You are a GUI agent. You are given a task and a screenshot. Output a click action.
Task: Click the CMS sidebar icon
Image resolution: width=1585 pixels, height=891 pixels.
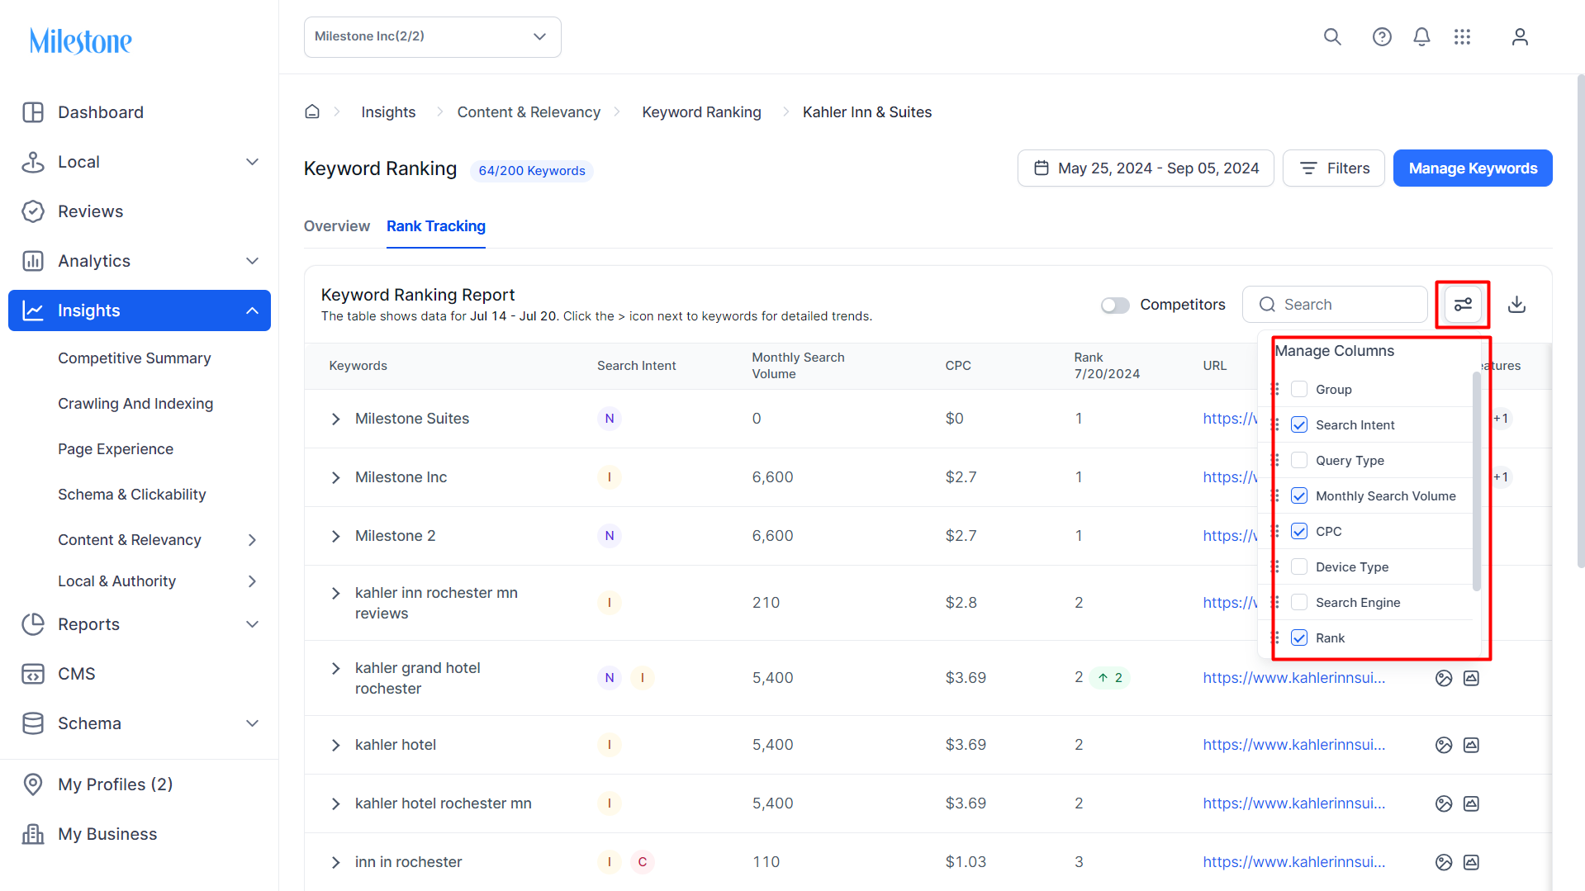pos(33,674)
